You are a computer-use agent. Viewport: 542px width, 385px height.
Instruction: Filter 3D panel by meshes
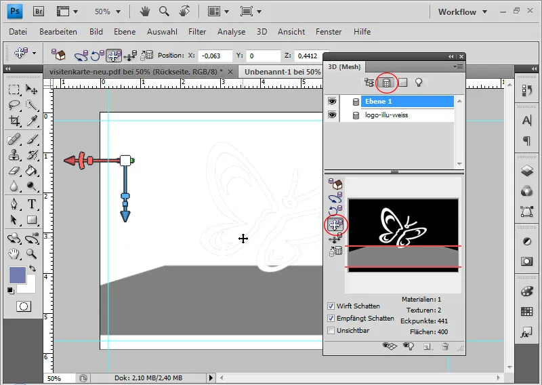coord(386,83)
